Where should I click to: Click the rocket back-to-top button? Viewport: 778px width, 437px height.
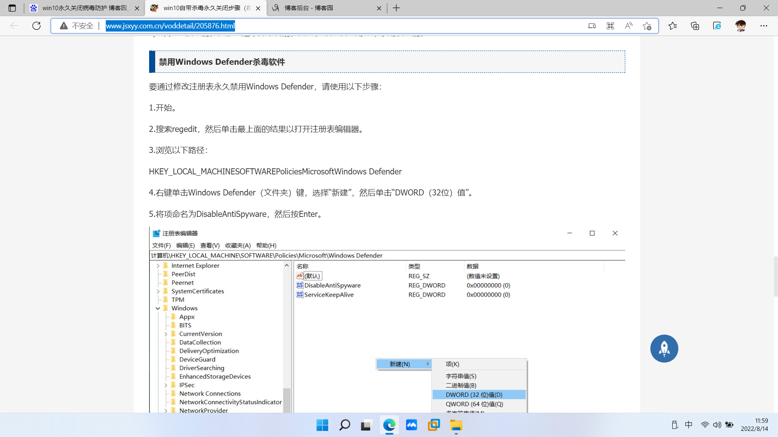pos(664,348)
